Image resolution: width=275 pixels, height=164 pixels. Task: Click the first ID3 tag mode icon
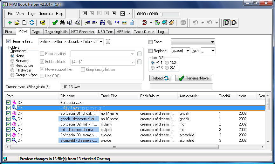pyautogui.click(x=227, y=23)
